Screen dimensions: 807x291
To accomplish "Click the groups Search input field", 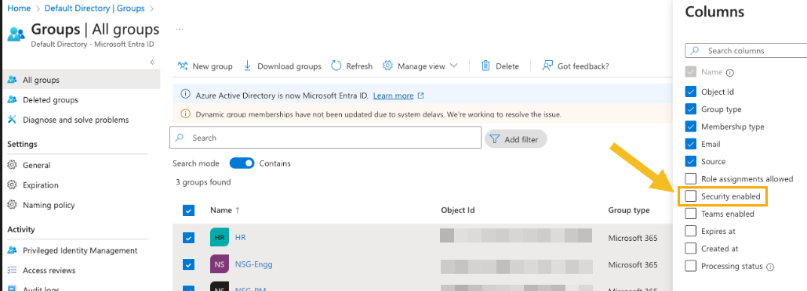I will pyautogui.click(x=325, y=138).
